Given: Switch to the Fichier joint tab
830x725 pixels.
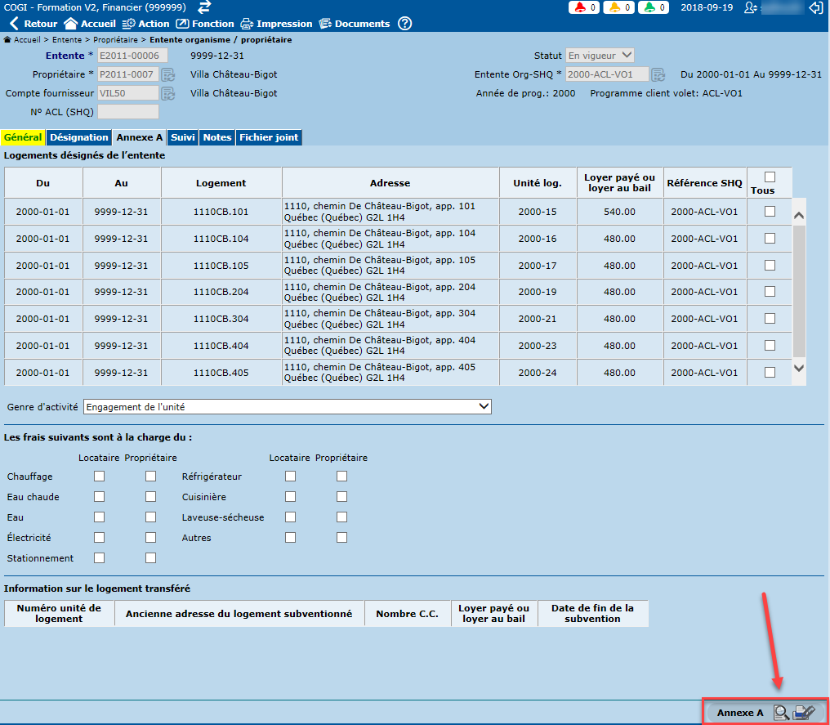Looking at the screenshot, I should point(269,137).
